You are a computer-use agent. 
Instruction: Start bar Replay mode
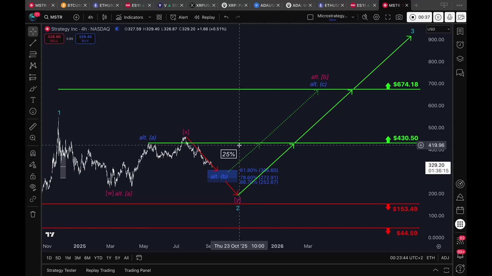[x=204, y=17]
